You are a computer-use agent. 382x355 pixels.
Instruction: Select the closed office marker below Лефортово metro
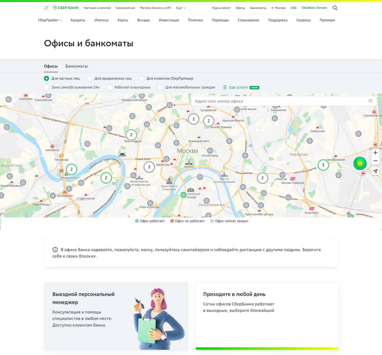(310, 141)
